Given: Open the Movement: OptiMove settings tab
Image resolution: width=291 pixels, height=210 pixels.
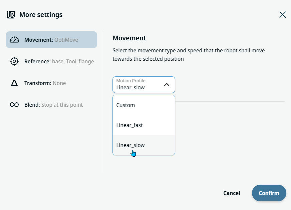Looking at the screenshot, I should pos(51,40).
